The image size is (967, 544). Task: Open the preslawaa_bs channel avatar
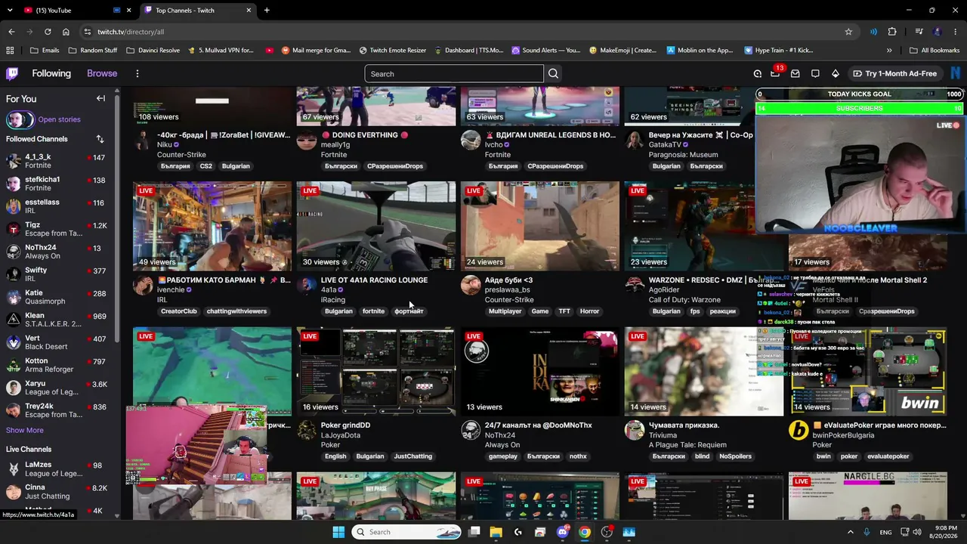point(471,285)
